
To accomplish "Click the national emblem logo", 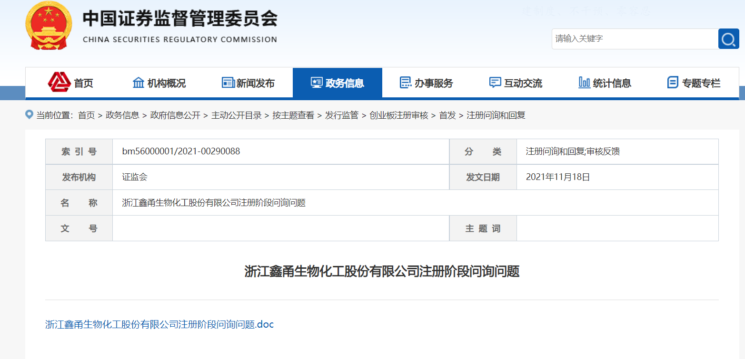I will point(49,25).
